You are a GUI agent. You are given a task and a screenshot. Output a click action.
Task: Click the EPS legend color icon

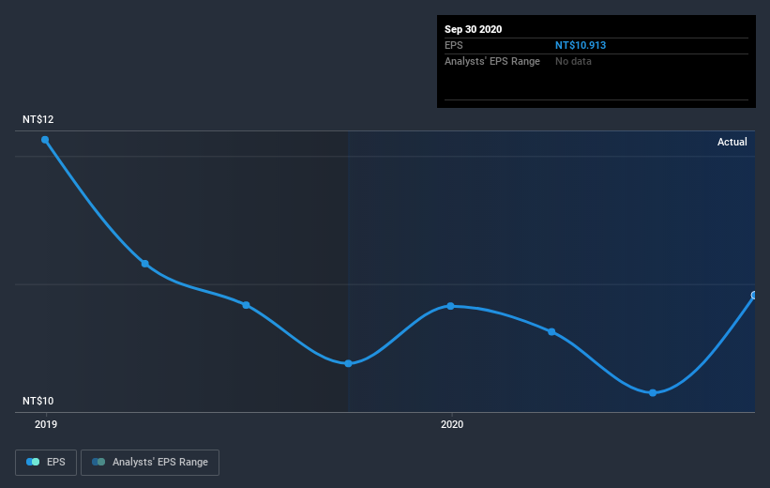[x=33, y=462]
